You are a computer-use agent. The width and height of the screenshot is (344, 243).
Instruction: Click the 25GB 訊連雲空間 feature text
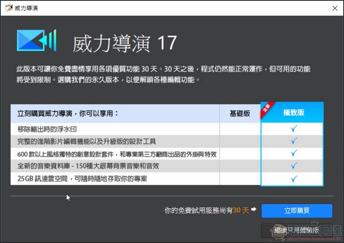coord(82,178)
